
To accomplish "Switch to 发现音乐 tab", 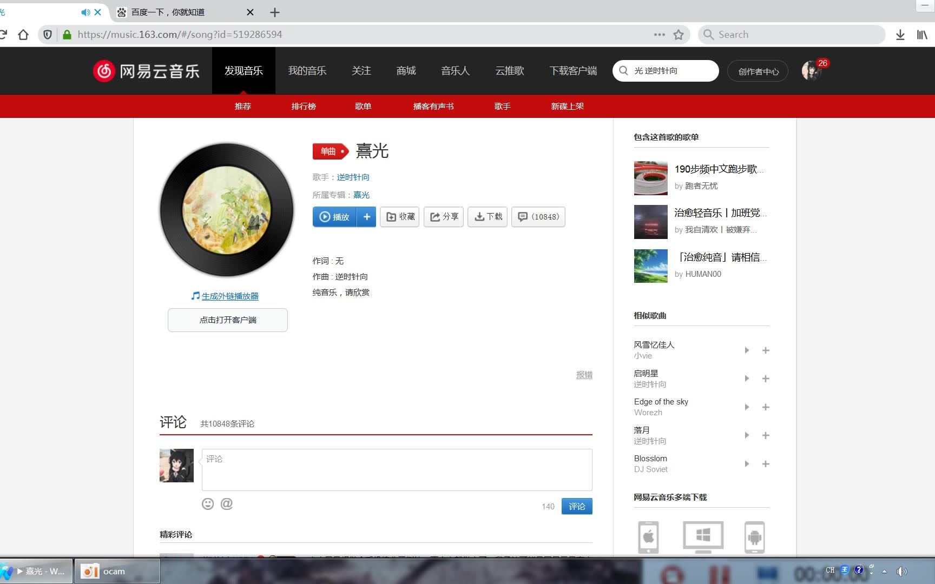I will (x=243, y=71).
